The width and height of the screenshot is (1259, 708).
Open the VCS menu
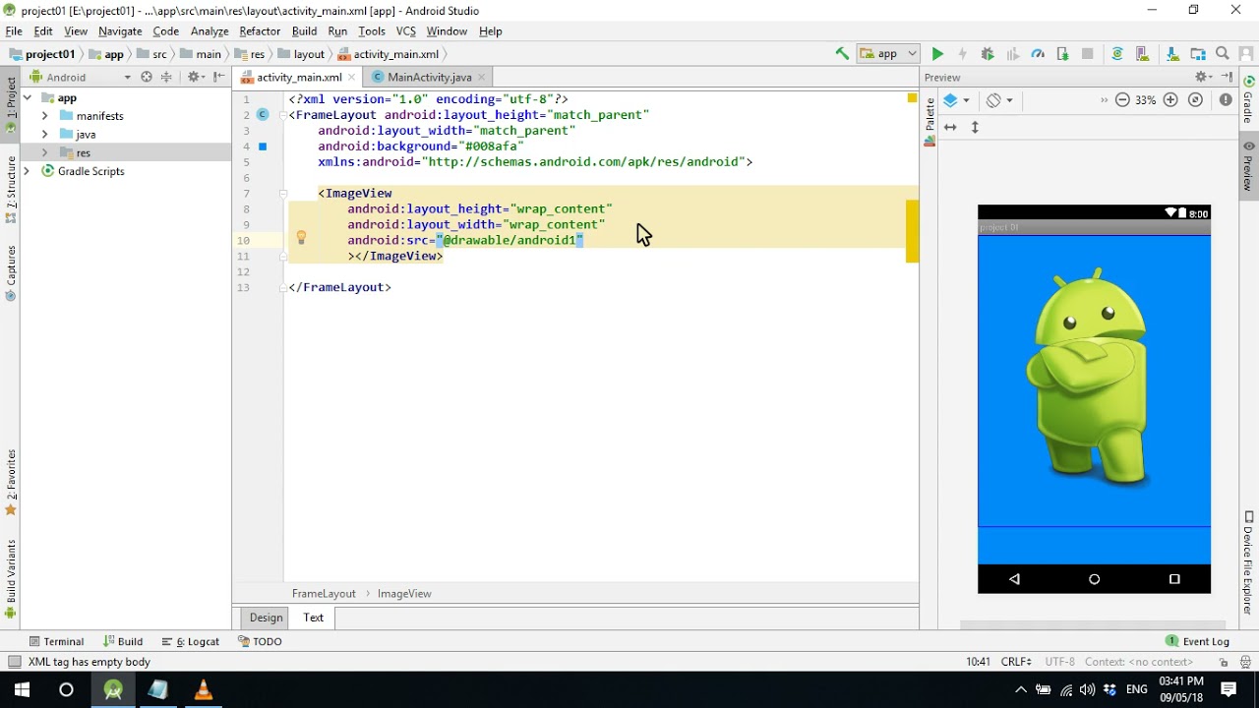[x=405, y=31]
